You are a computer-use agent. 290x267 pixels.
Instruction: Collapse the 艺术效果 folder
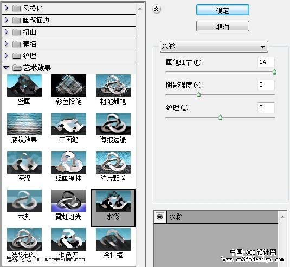coord(7,68)
